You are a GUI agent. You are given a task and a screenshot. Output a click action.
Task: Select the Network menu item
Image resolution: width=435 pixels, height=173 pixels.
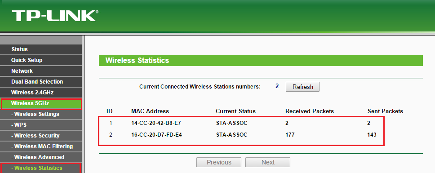pos(41,71)
